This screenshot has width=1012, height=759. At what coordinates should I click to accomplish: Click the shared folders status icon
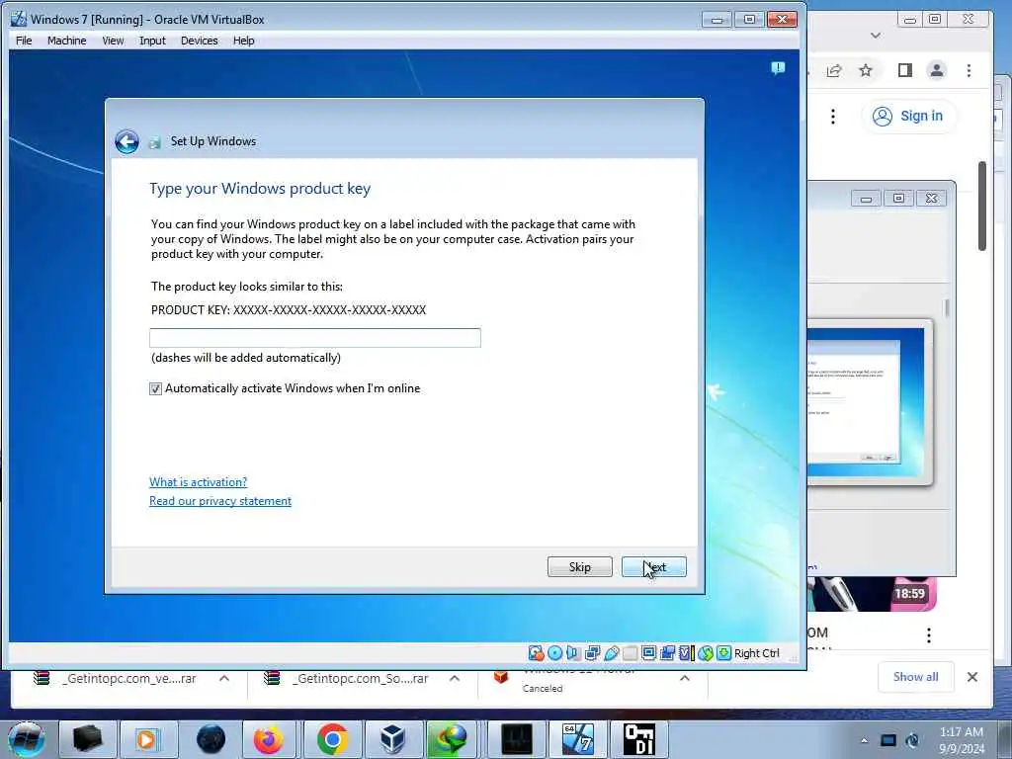click(x=630, y=653)
